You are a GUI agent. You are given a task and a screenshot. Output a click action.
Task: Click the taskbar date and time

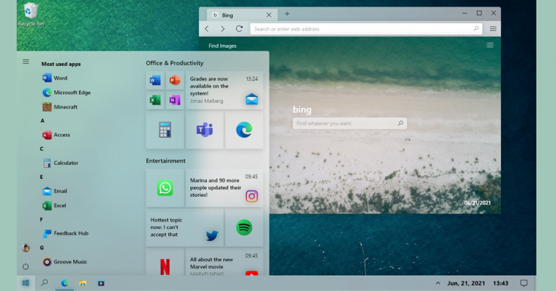[478, 283]
